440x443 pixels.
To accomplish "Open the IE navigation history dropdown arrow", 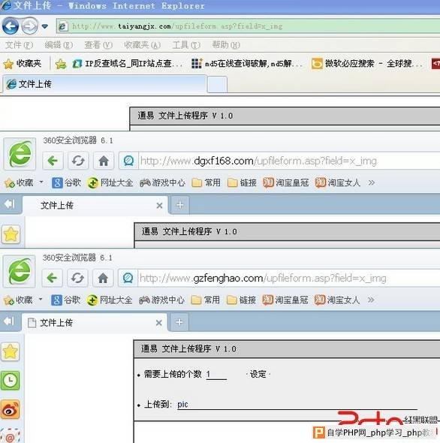I will [x=44, y=26].
